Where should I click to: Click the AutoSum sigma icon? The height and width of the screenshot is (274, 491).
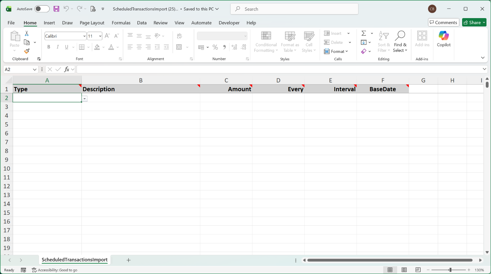(x=364, y=33)
